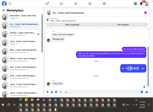The image size is (153, 112).
Task: Click the audio clip waveform
Action: [132, 68]
